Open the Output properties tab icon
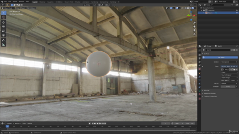This screenshot has width=239, height=134. click(x=199, y=58)
